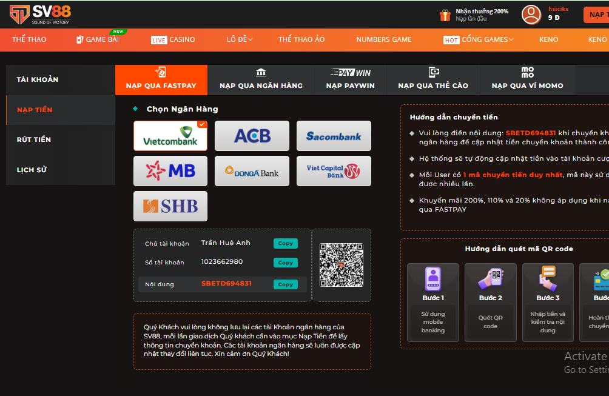609x396 pixels.
Task: Select the DongA Bank logo
Action: pos(252,171)
